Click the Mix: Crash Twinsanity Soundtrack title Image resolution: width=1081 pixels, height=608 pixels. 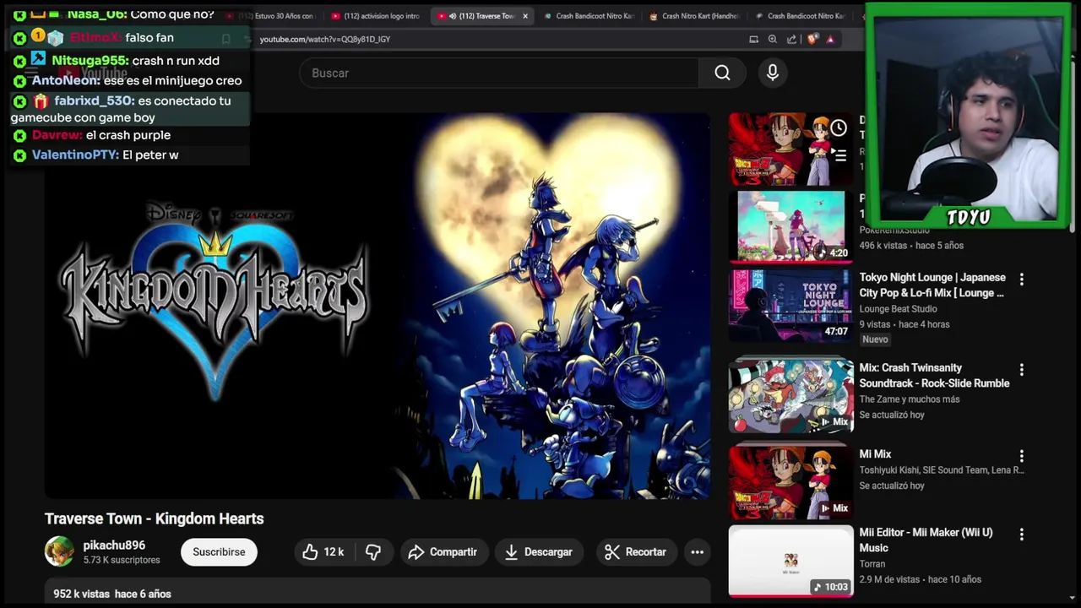(x=934, y=376)
